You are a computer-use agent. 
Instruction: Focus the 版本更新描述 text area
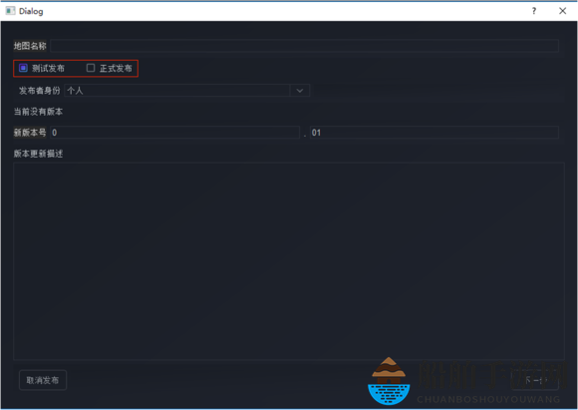tap(289, 261)
